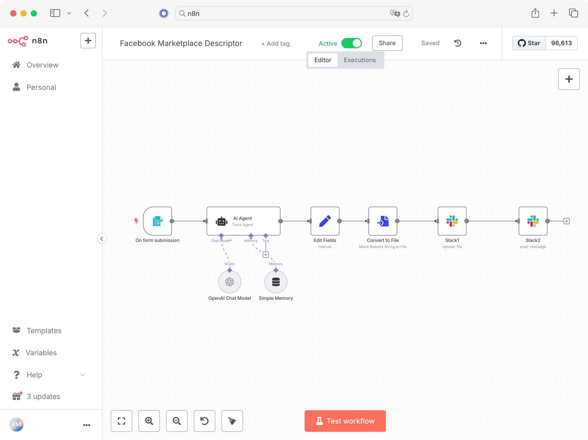Click the zoom in canvas button
The width and height of the screenshot is (588, 440).
[149, 421]
